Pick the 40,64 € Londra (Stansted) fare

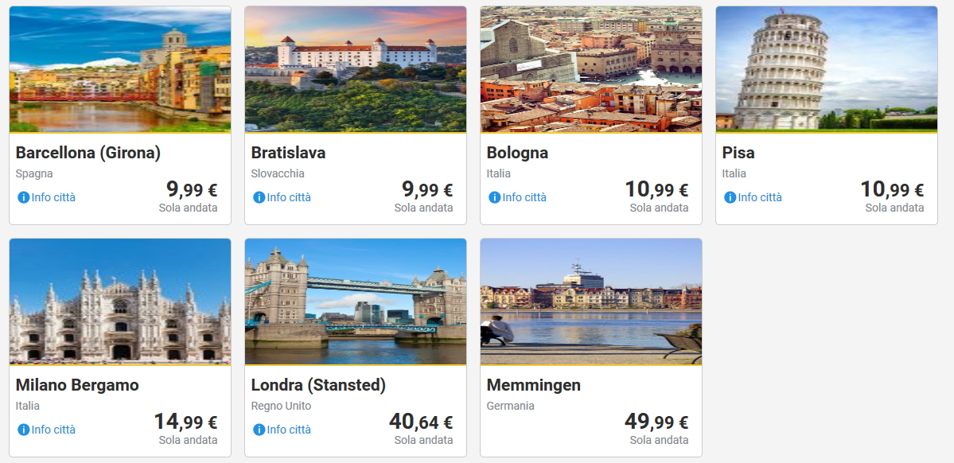coord(420,422)
